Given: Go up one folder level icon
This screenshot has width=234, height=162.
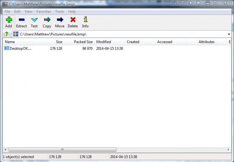Looking at the screenshot, I should (x=6, y=34).
